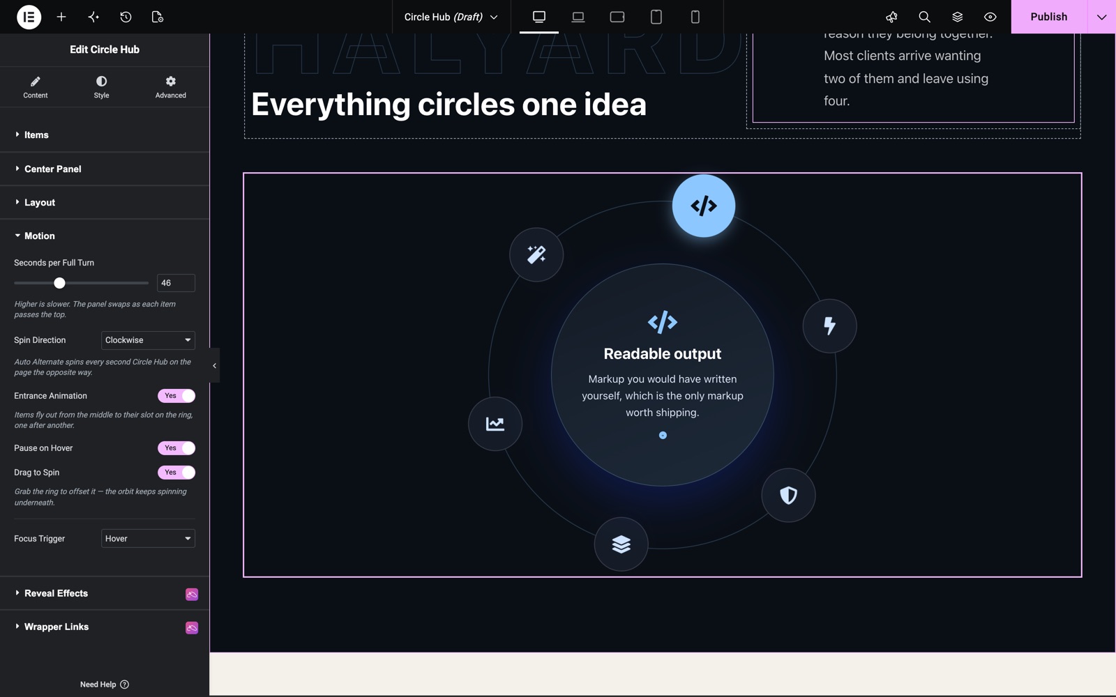
Task: Click the Publish button
Action: 1049,17
